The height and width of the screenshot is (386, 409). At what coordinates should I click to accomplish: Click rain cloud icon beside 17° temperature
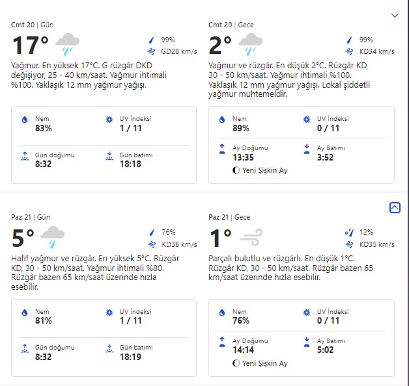pos(67,44)
